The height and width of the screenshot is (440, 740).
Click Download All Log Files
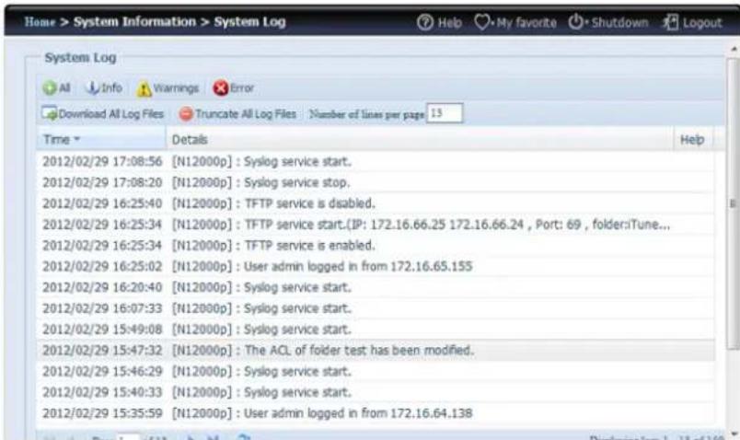[x=102, y=114]
